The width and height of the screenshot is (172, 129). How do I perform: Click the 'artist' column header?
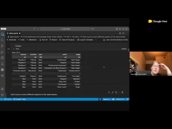[x=64, y=54]
